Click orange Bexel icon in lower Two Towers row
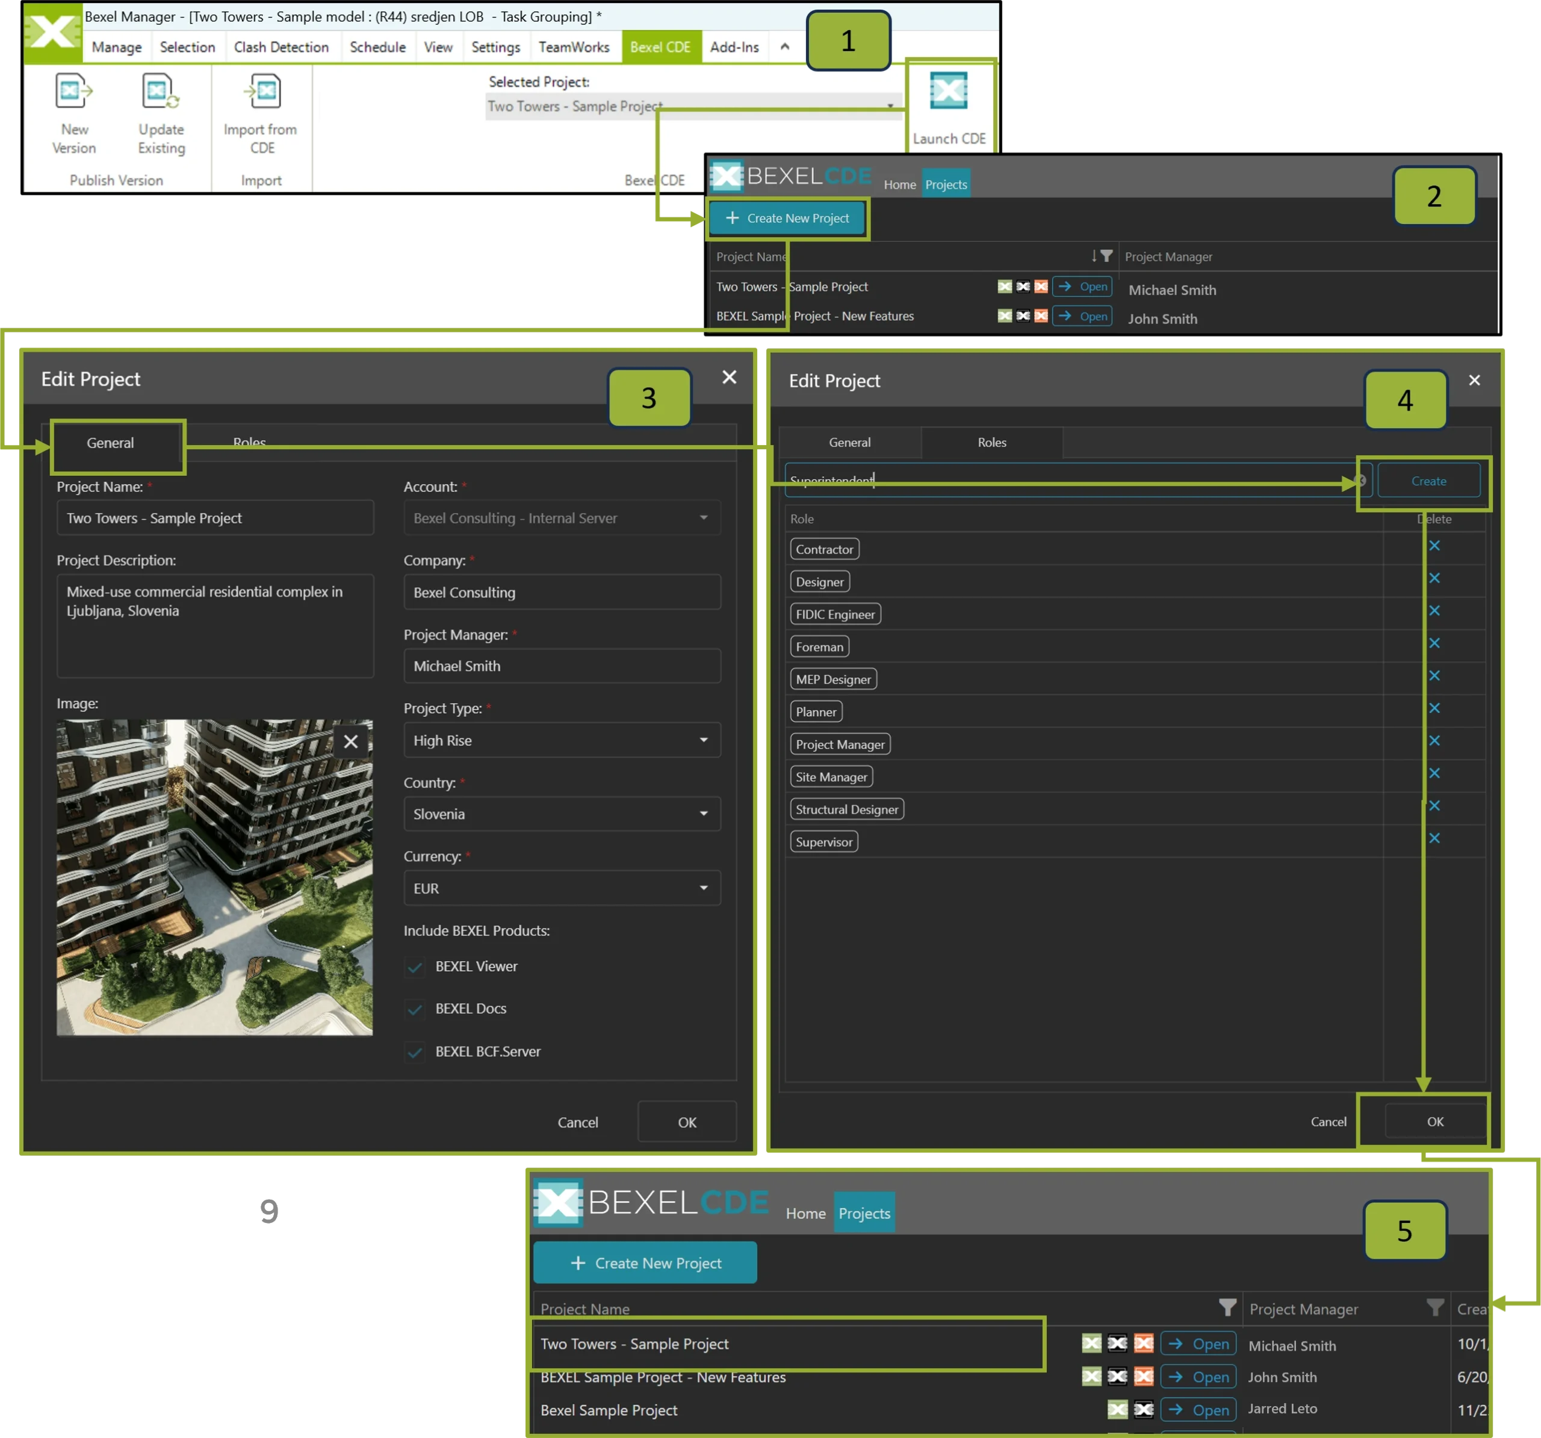This screenshot has height=1438, width=1541. 1143,1343
